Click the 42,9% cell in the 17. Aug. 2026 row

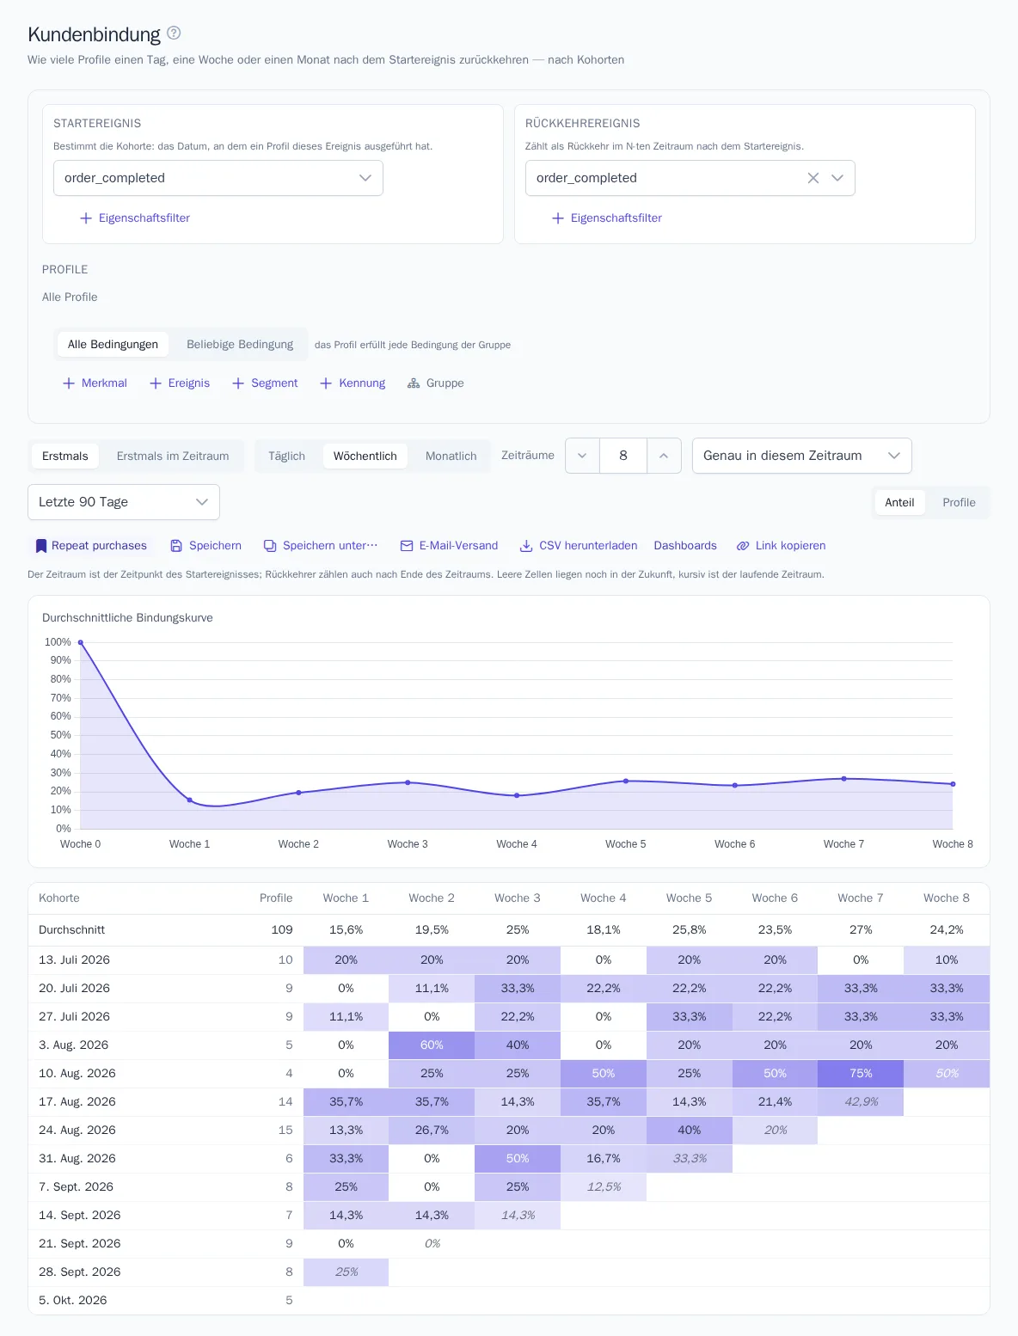pyautogui.click(x=861, y=1102)
